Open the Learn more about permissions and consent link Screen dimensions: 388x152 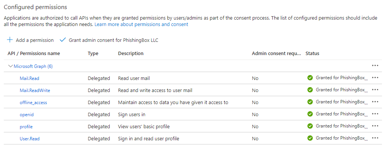[x=141, y=25]
